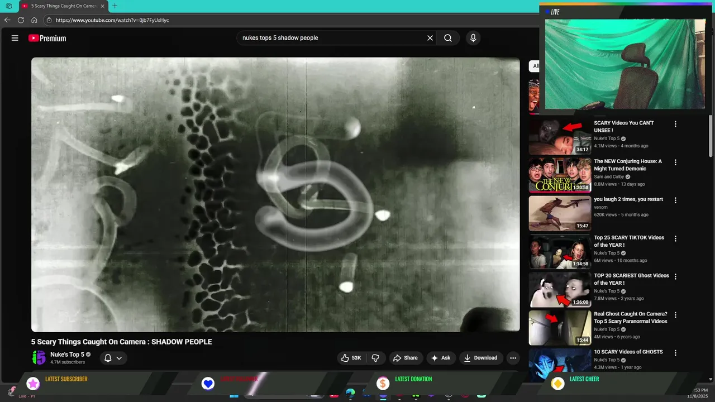Select the 'All' filter chip
The image size is (715, 402).
tap(535, 66)
